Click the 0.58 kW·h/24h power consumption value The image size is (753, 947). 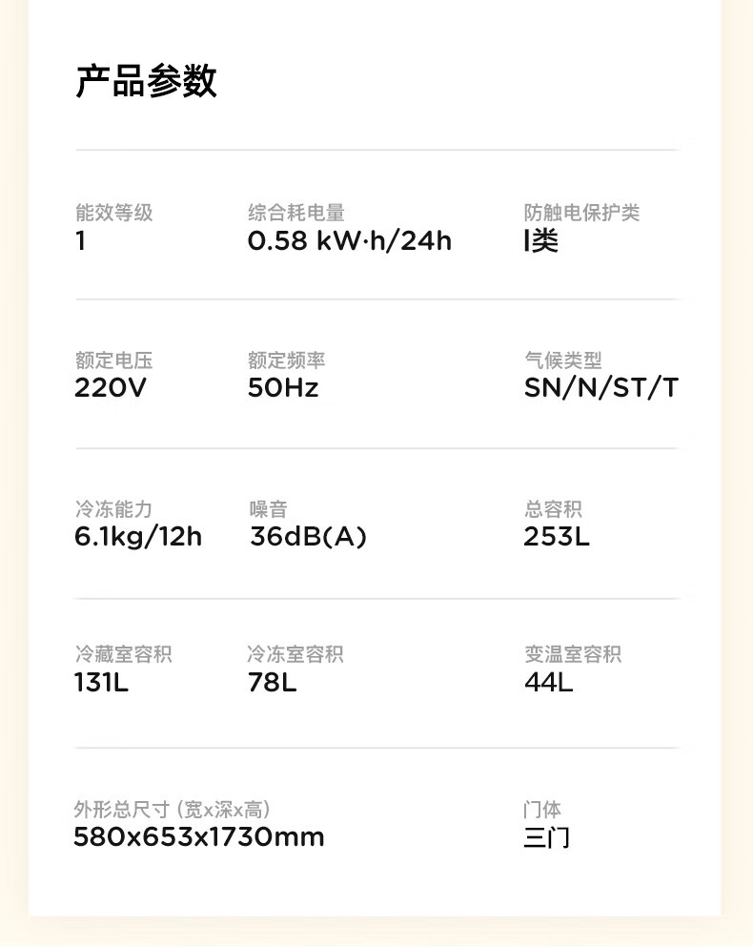coord(349,241)
